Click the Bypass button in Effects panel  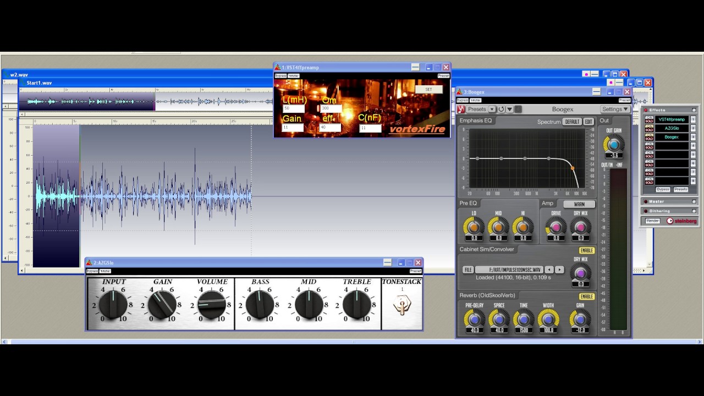click(663, 189)
